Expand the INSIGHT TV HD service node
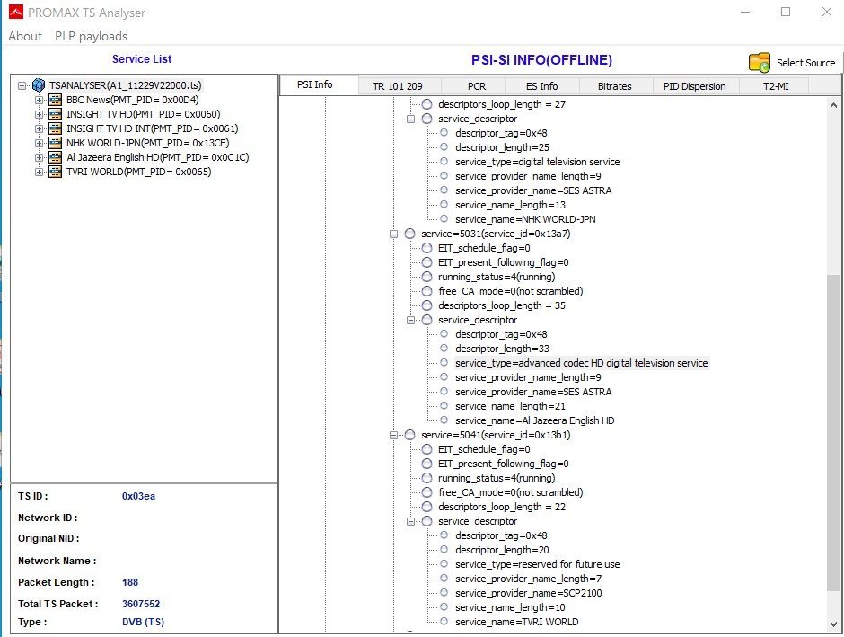Screen dimensions: 844x637 tap(39, 114)
